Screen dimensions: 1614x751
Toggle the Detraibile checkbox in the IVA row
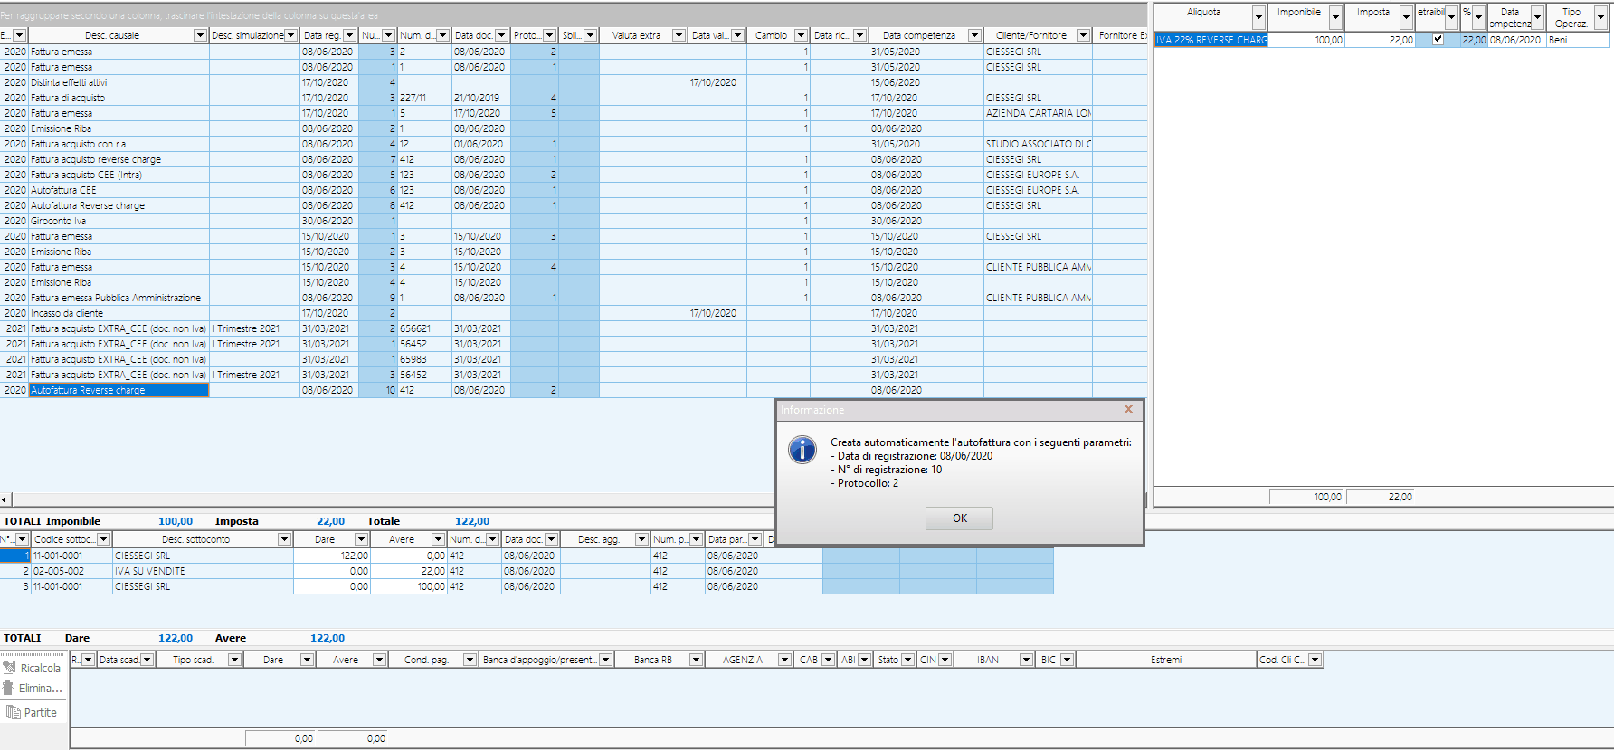click(1438, 39)
